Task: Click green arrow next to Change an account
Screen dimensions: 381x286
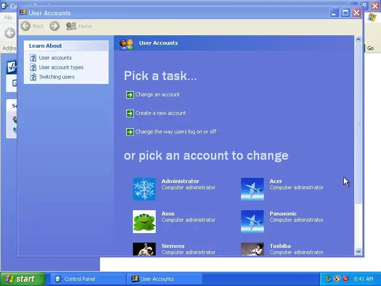Action: (130, 94)
